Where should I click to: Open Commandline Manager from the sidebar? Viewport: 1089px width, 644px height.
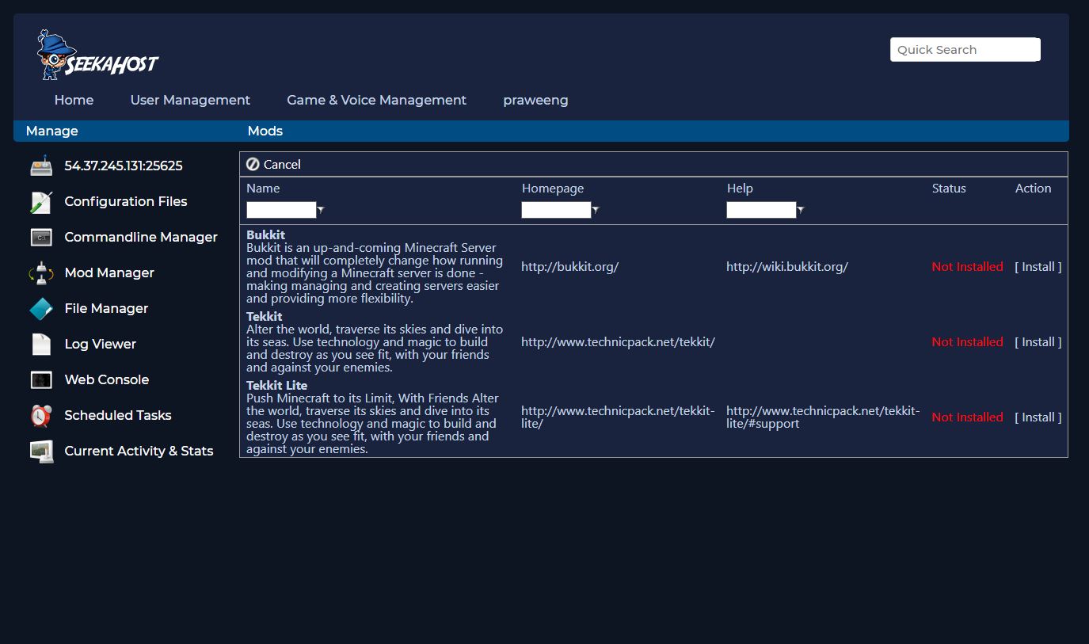(141, 237)
